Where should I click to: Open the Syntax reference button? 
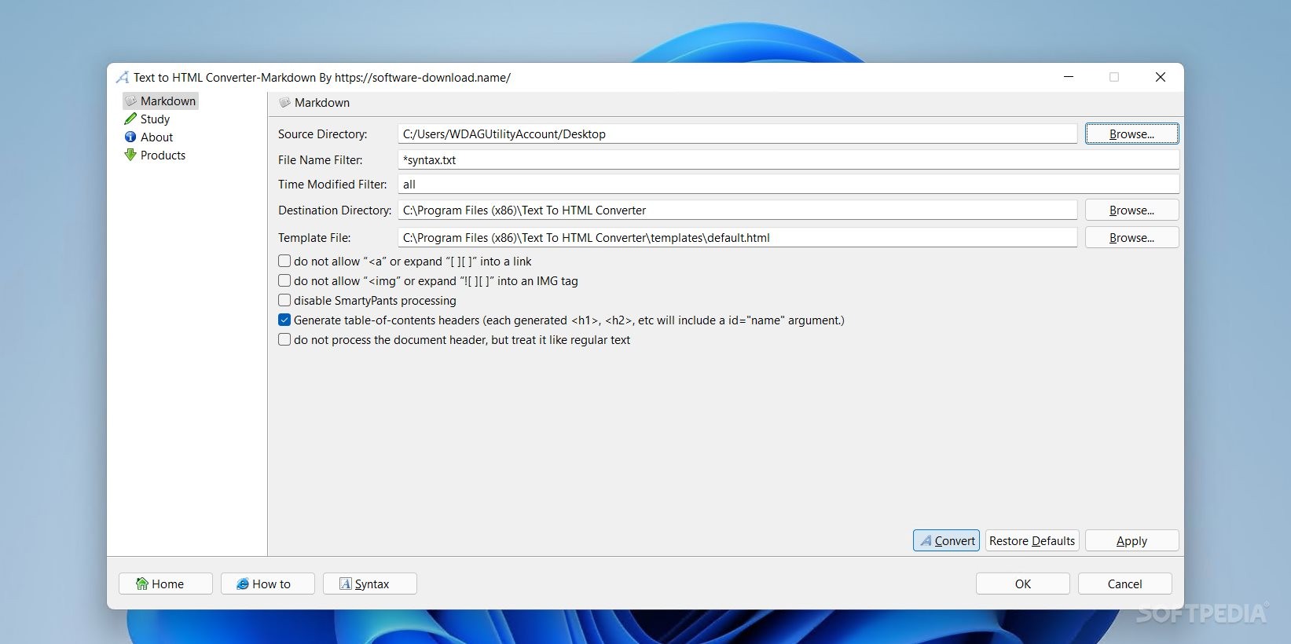tap(370, 584)
